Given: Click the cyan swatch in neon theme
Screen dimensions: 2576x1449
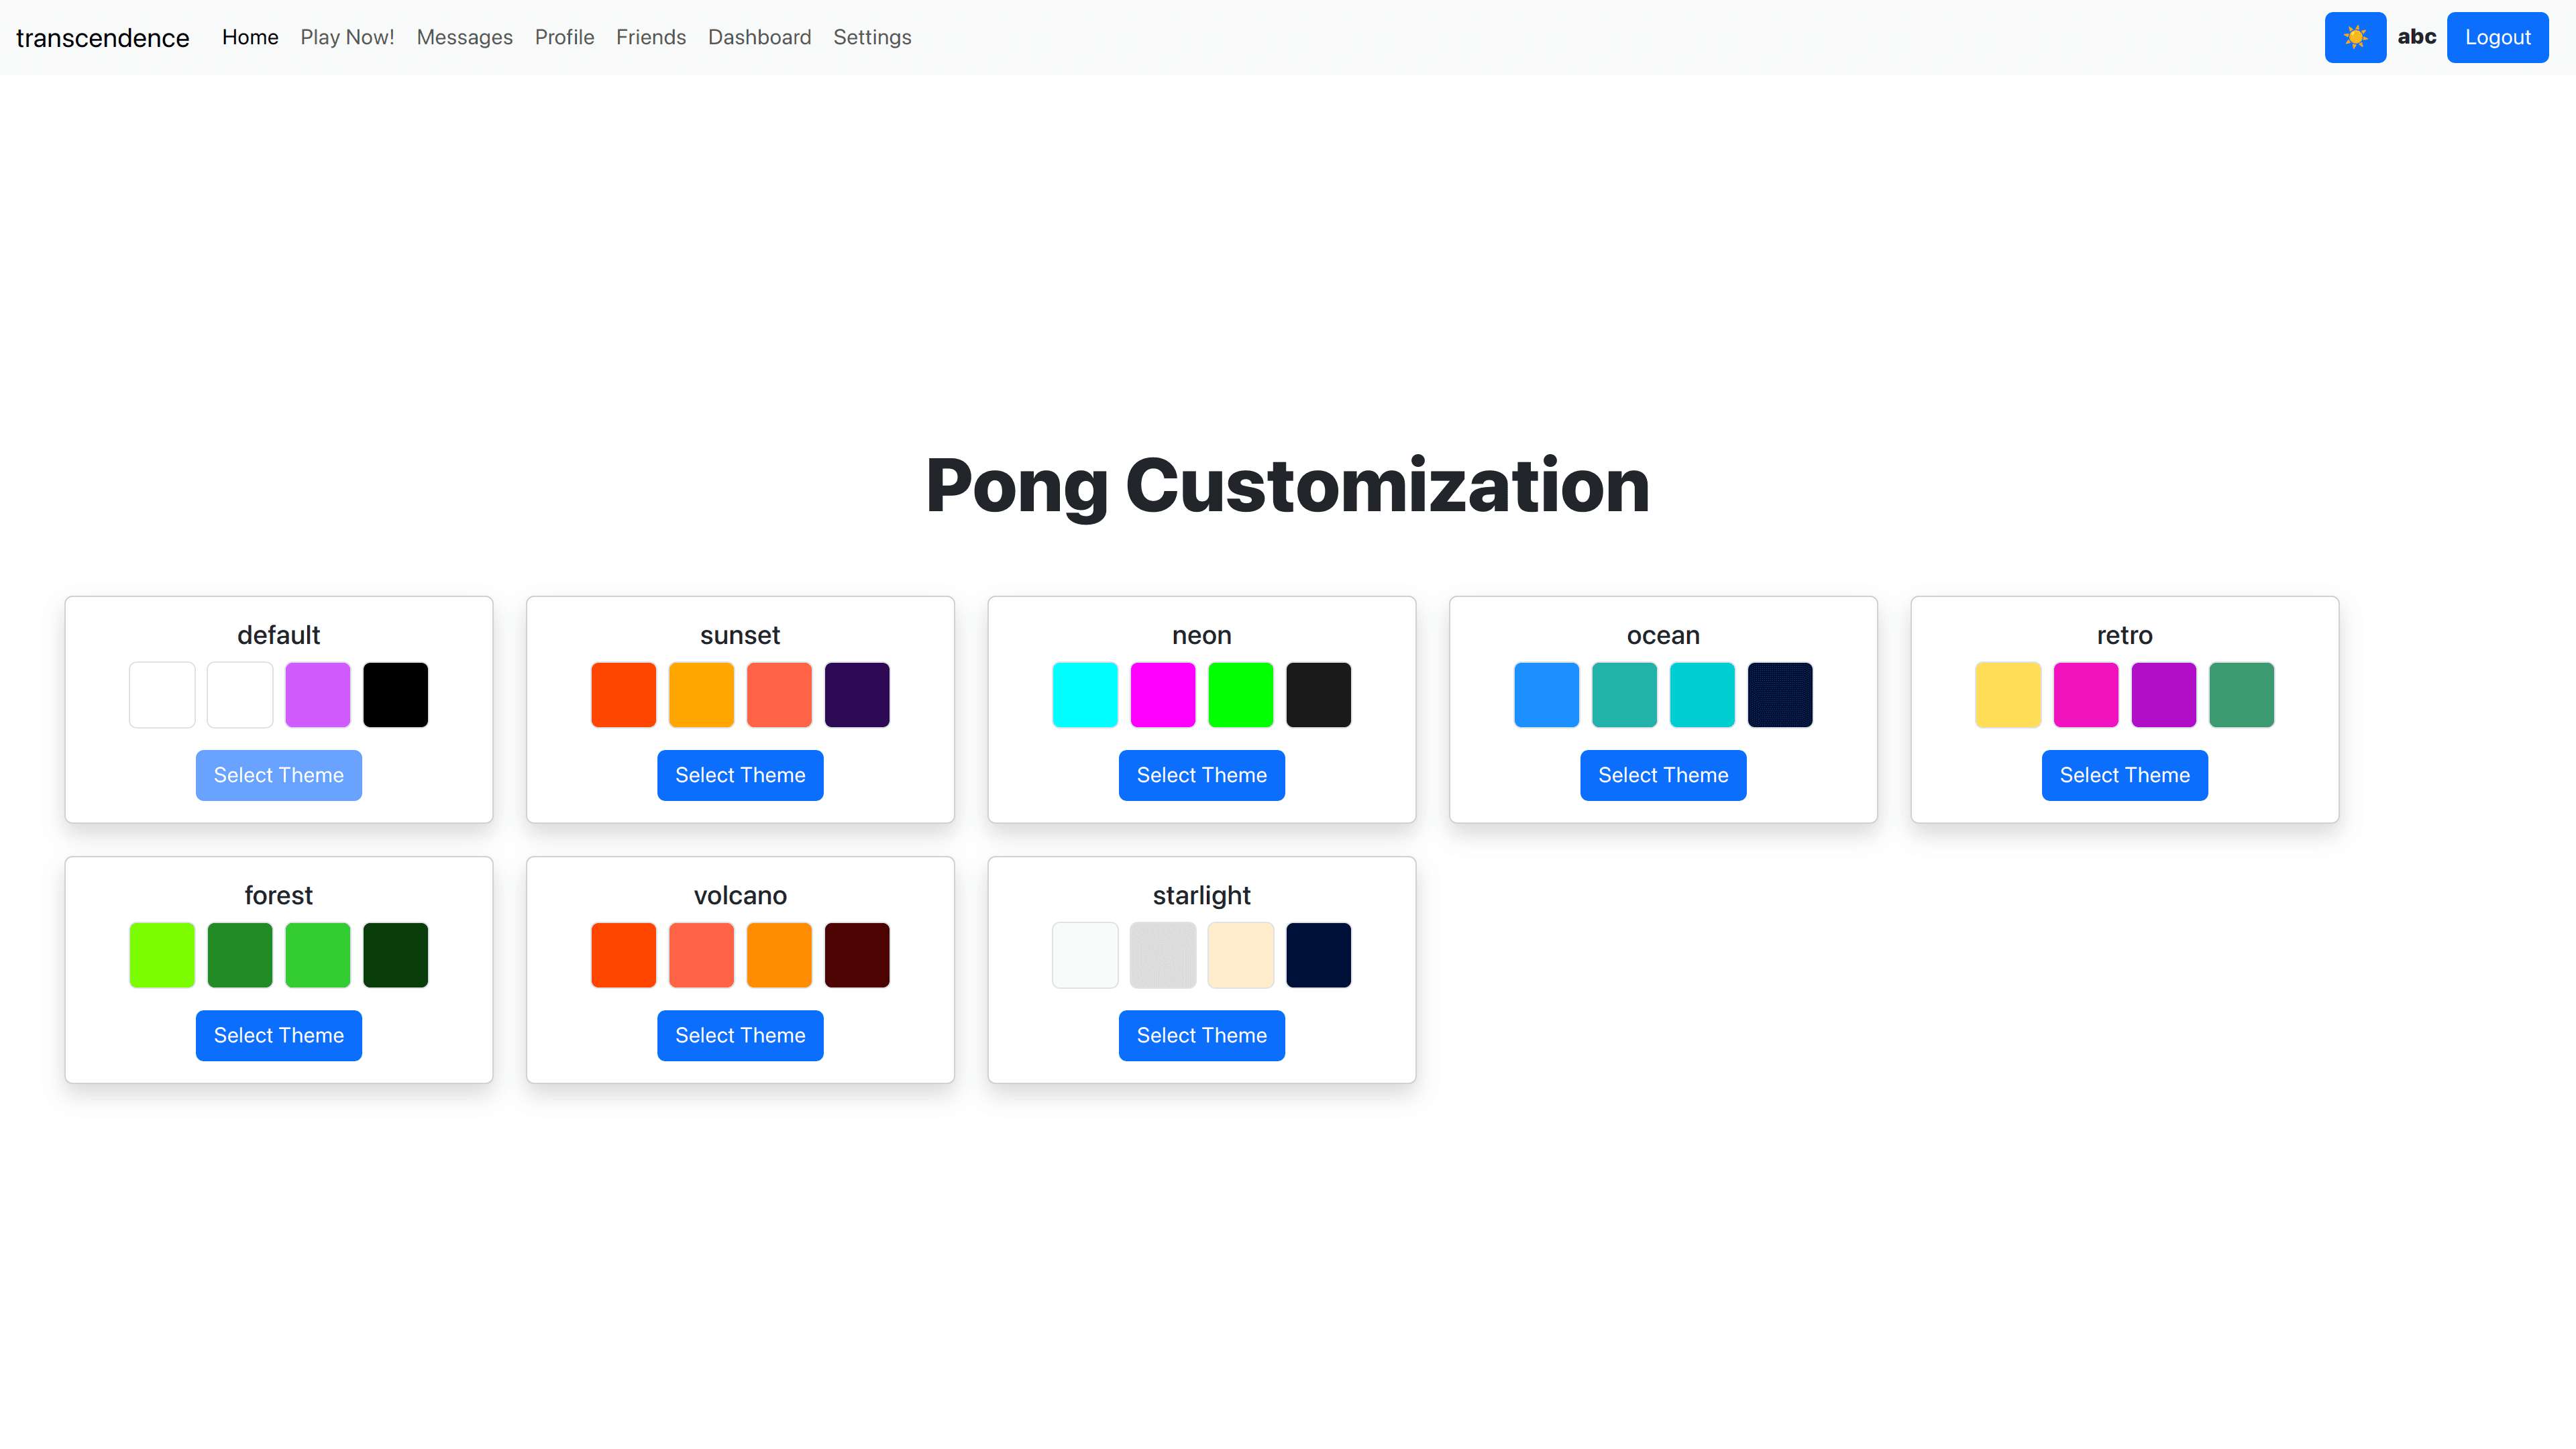Looking at the screenshot, I should (x=1084, y=694).
